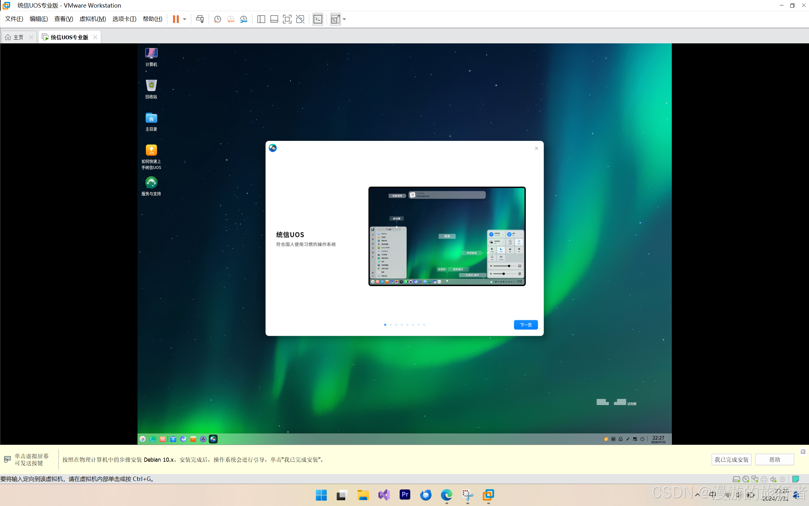This screenshot has height=506, width=809.
Task: Open the Windows Start menu
Action: pyautogui.click(x=321, y=495)
